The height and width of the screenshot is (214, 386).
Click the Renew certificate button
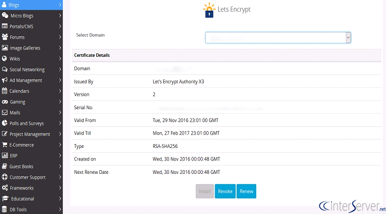click(x=246, y=191)
